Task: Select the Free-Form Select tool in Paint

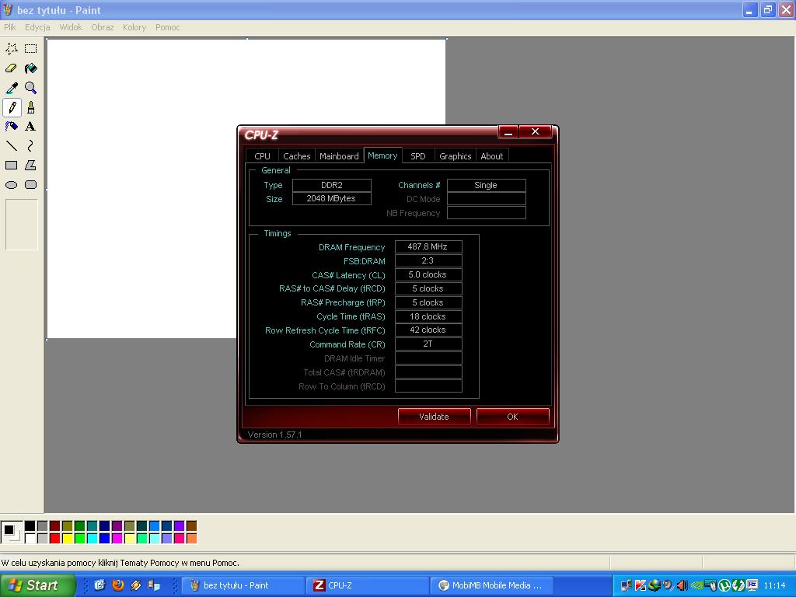Action: (x=11, y=49)
